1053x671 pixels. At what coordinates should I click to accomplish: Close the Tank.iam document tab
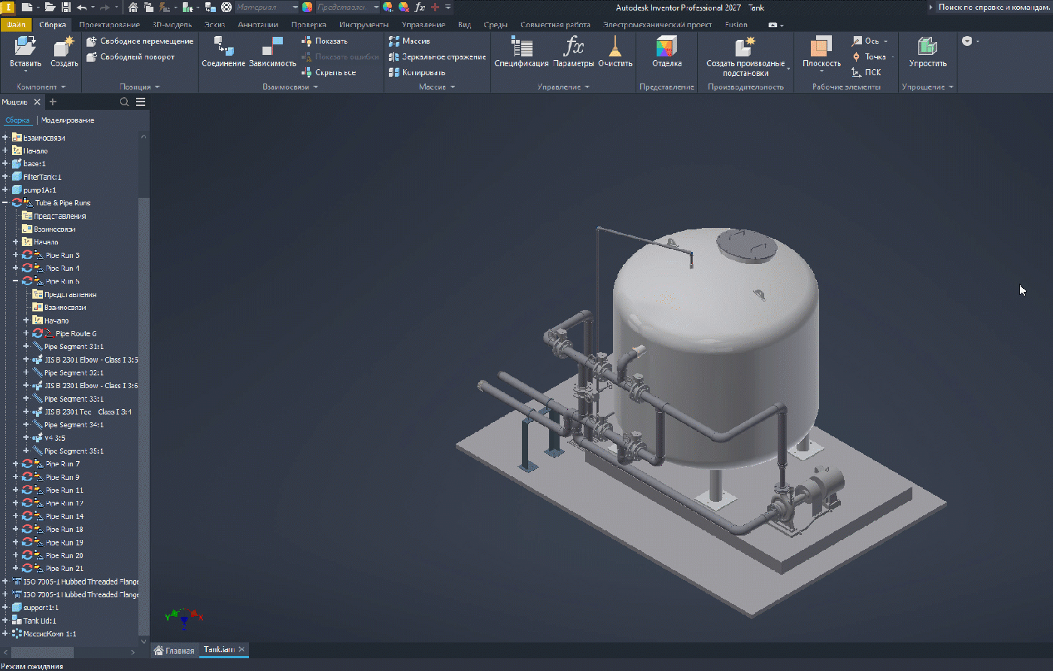241,649
